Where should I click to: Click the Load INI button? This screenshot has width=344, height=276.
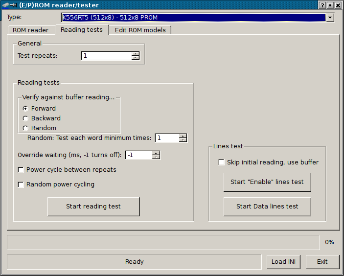click(x=284, y=262)
